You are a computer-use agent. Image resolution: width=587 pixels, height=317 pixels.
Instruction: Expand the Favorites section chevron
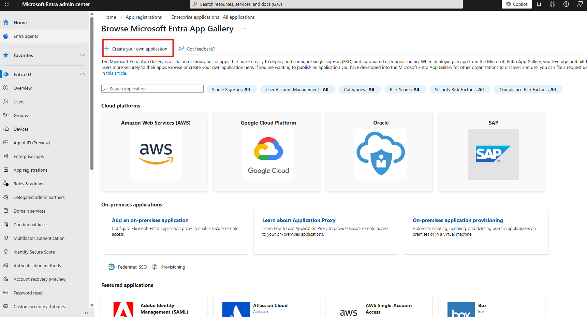coord(82,55)
